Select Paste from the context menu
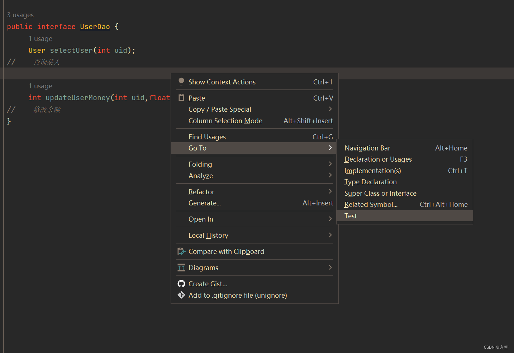The image size is (514, 353). (x=254, y=98)
